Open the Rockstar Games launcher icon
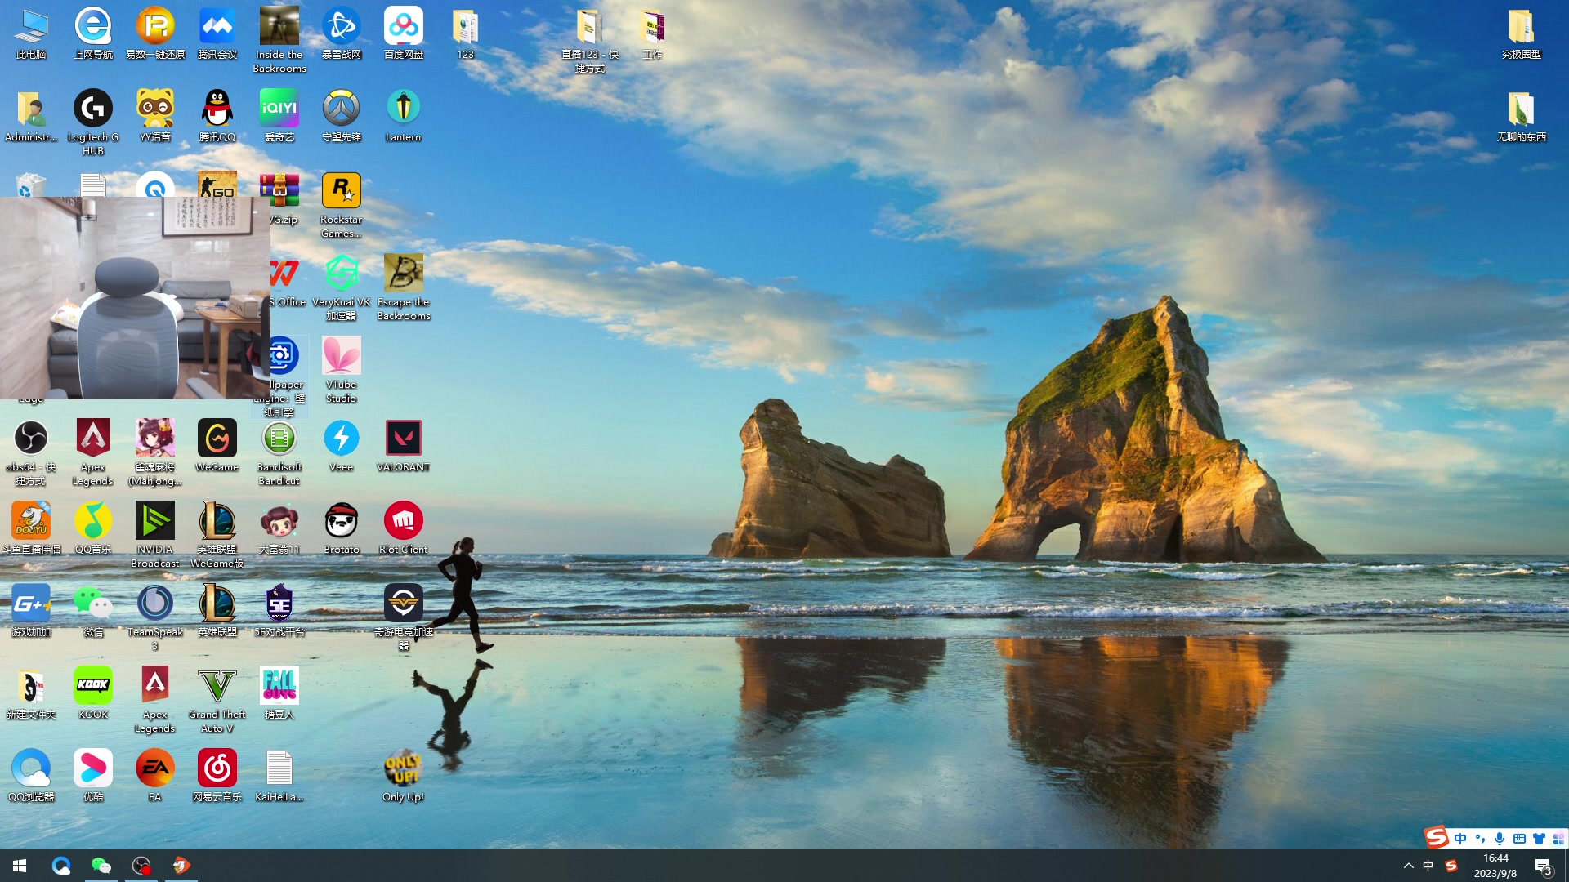Viewport: 1569px width, 882px height. pyautogui.click(x=341, y=191)
